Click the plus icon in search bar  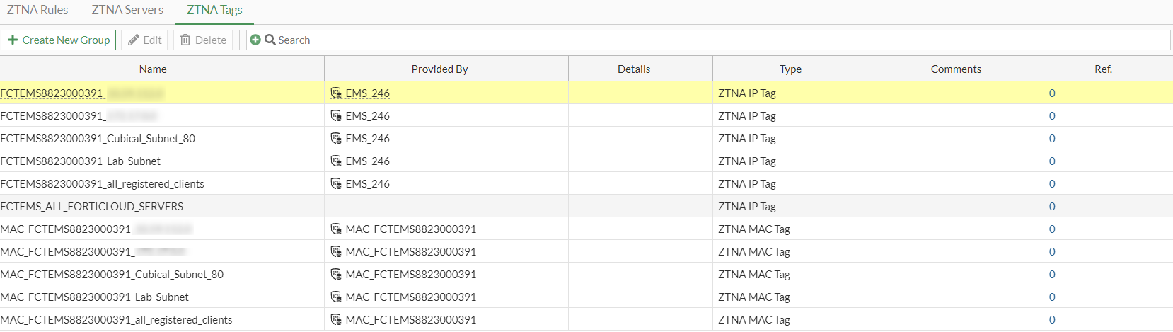tap(255, 40)
